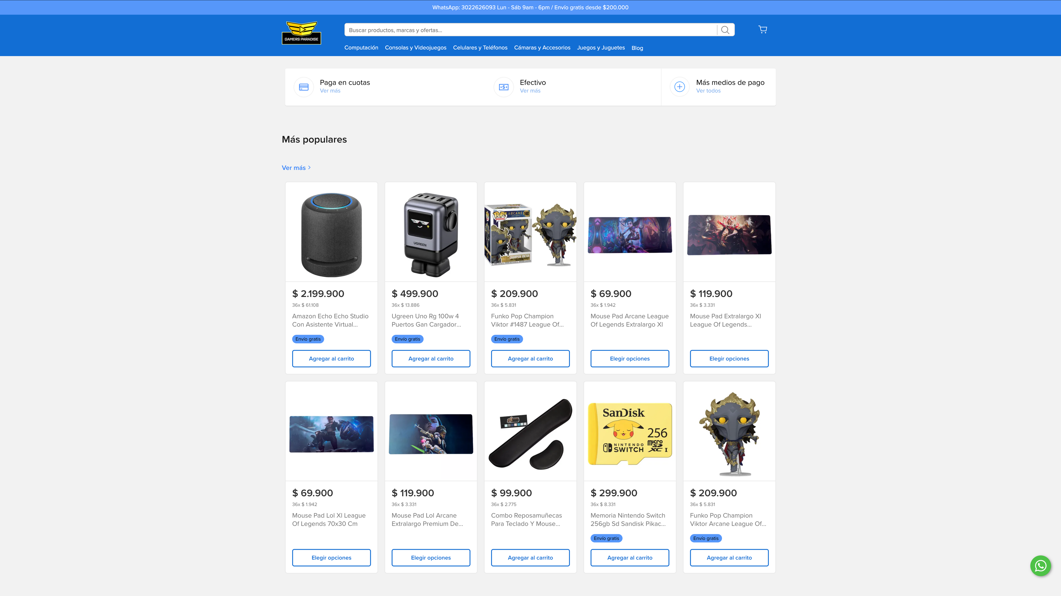
Task: Open the WhatsApp chat bubble
Action: click(x=1040, y=566)
